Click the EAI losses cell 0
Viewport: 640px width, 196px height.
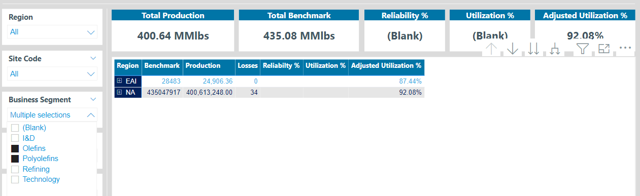click(x=248, y=81)
